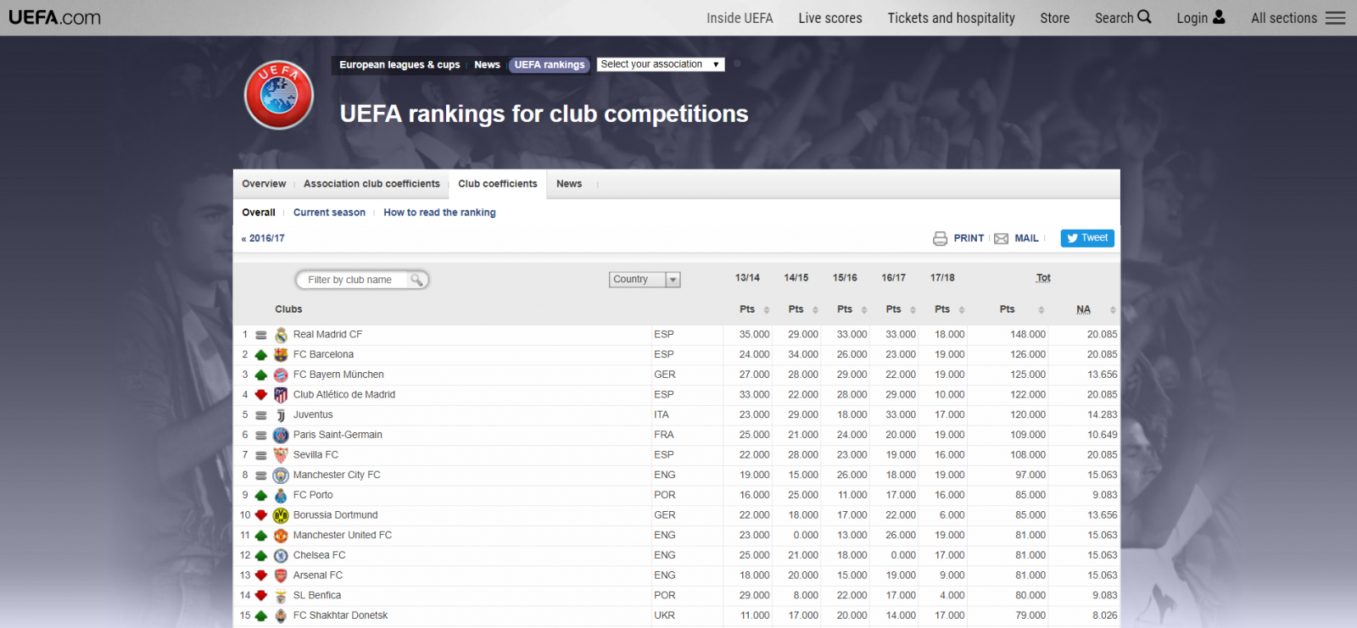Click the News breadcrumb link
The image size is (1357, 628).
(x=487, y=64)
